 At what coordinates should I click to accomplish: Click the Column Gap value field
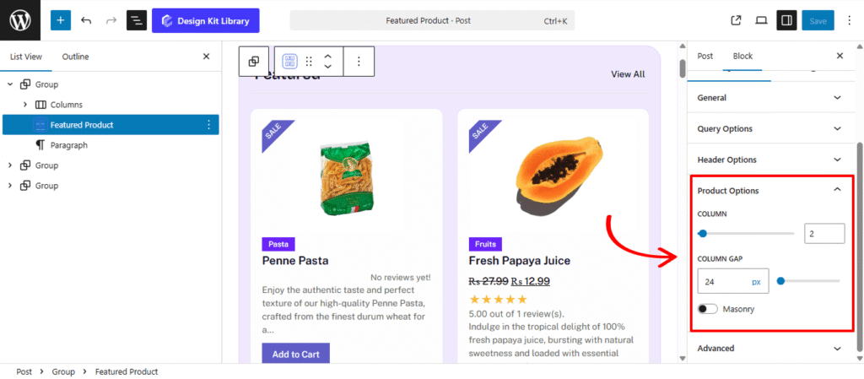tap(723, 281)
